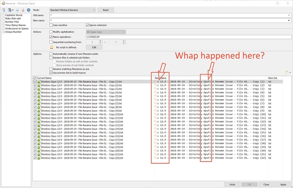Click the txt extension cell of Copy (15) row
Screen dimensions: 293x188
(x=270, y=132)
